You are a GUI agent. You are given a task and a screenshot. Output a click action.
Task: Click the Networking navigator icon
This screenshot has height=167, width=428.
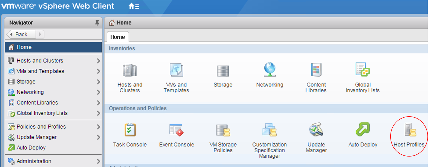11,92
